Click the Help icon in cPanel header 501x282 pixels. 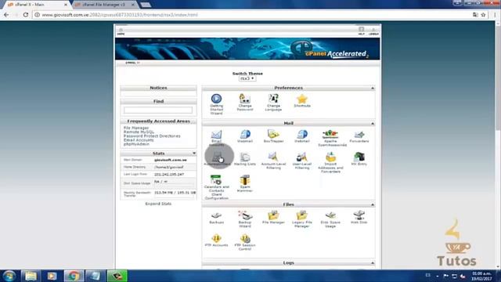(x=362, y=31)
